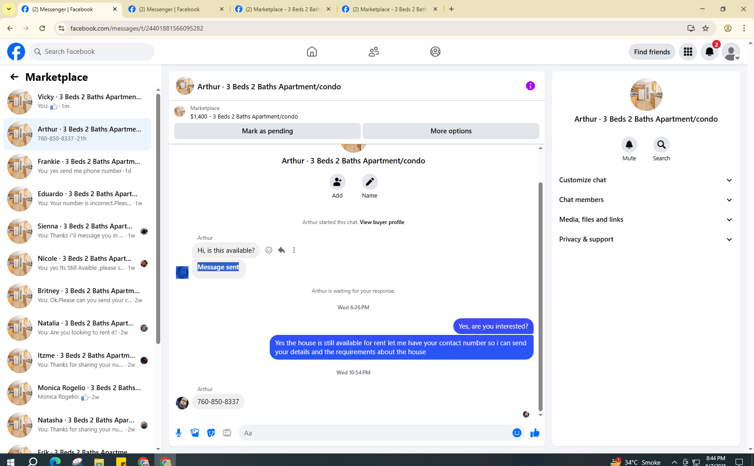The width and height of the screenshot is (754, 466).
Task: Open Vicky's Marketplace conversation
Action: click(77, 102)
